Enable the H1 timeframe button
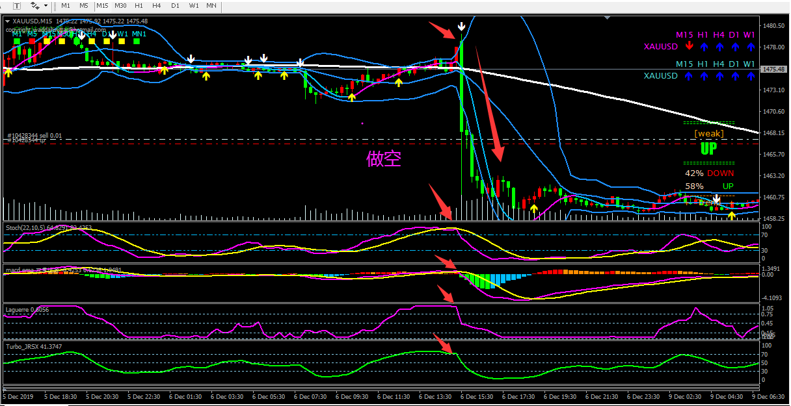 click(x=139, y=5)
